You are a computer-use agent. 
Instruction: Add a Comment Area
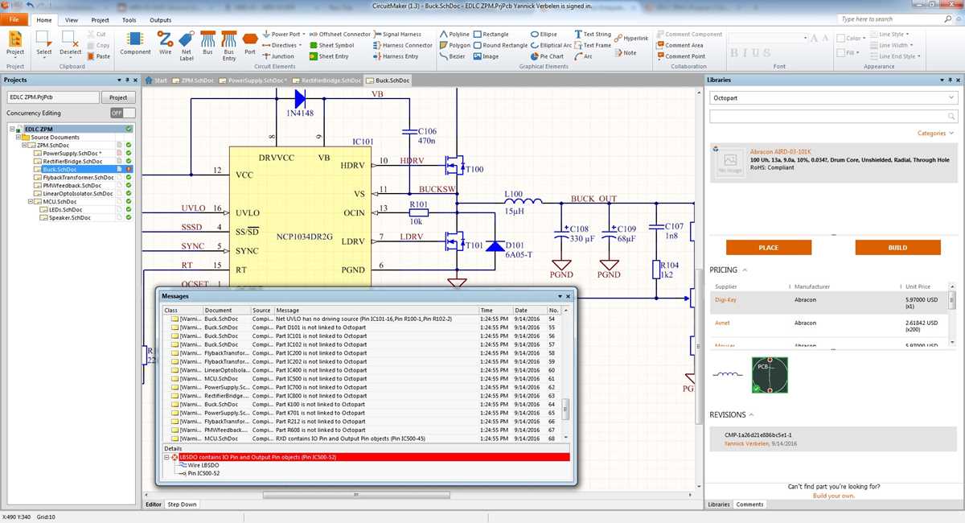pos(680,45)
